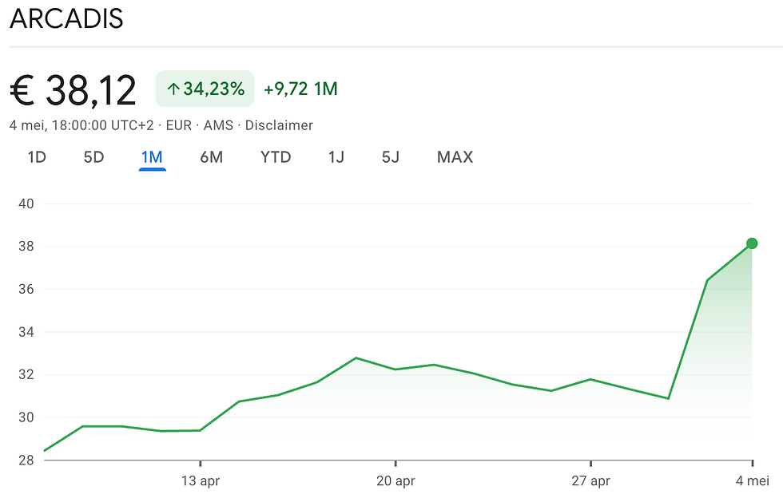Click the 34,23% change badge
The image size is (783, 498).
(205, 89)
